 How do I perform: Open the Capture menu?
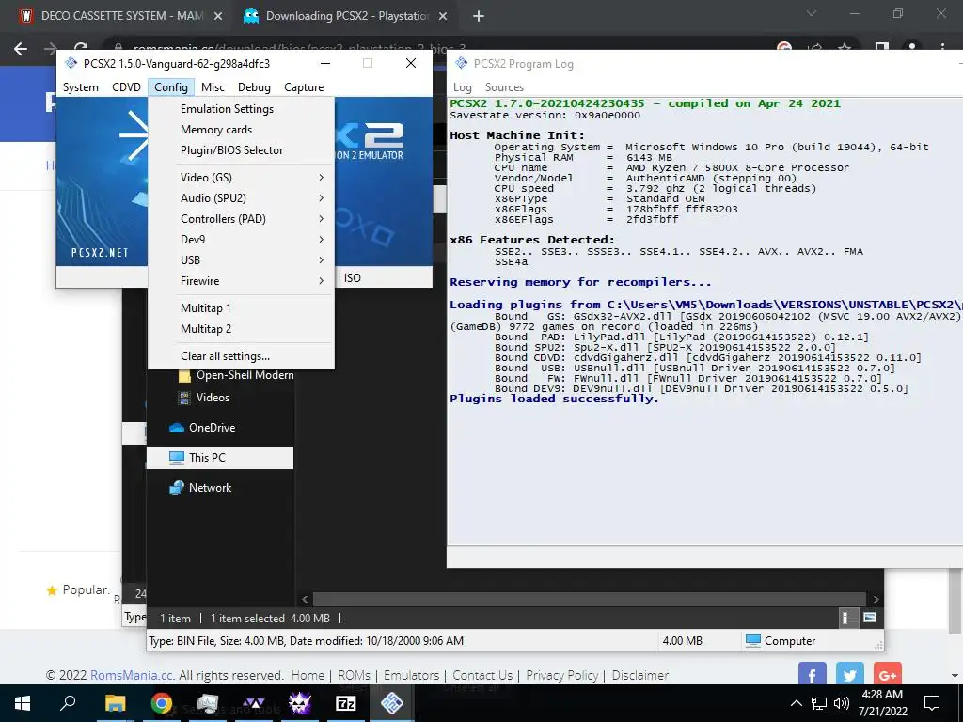tap(304, 87)
